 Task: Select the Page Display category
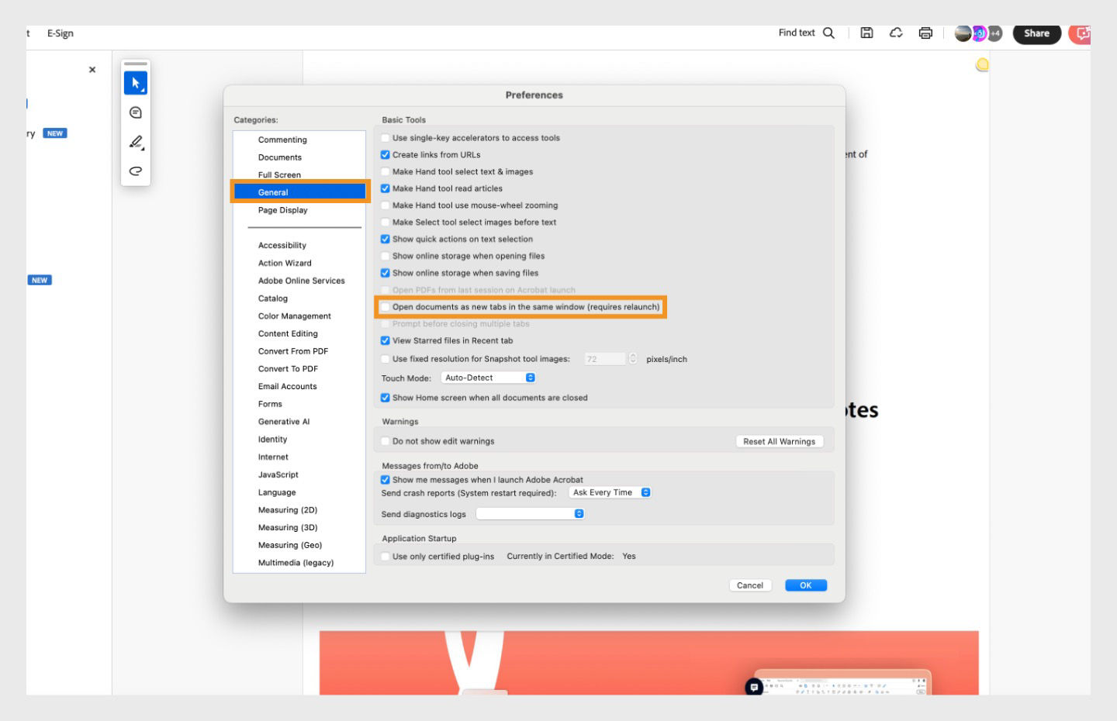[x=282, y=209]
